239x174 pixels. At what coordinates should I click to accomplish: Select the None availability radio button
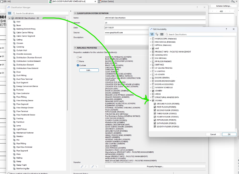click(x=78, y=61)
